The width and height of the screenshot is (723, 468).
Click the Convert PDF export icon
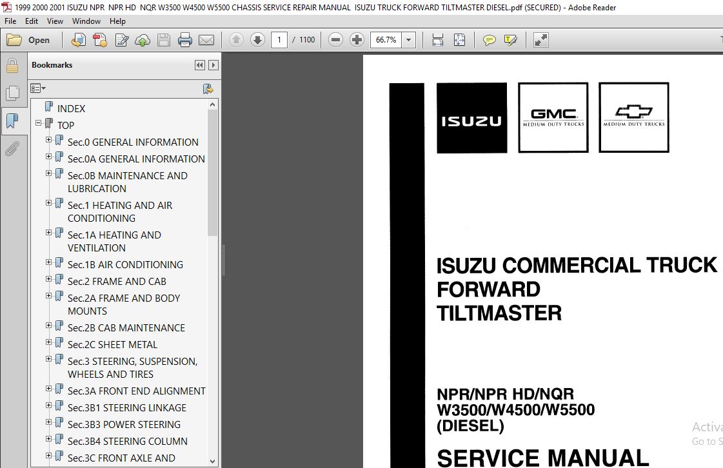tap(100, 40)
